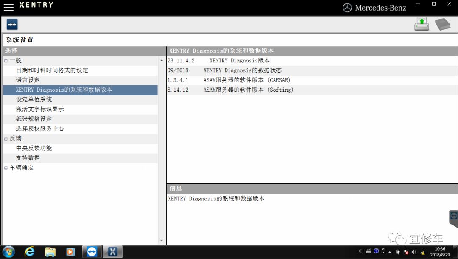Click the 信息 panel header
458x259 pixels.
click(x=312, y=189)
